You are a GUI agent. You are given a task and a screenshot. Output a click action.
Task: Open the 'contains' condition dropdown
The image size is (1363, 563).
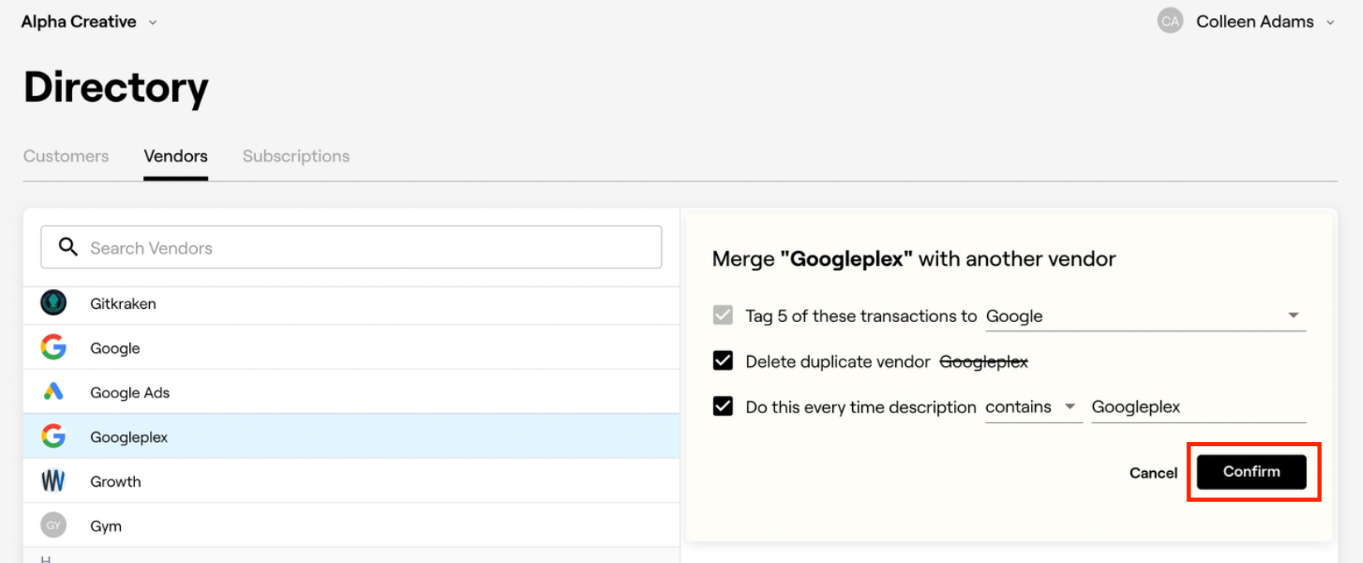pos(1033,407)
